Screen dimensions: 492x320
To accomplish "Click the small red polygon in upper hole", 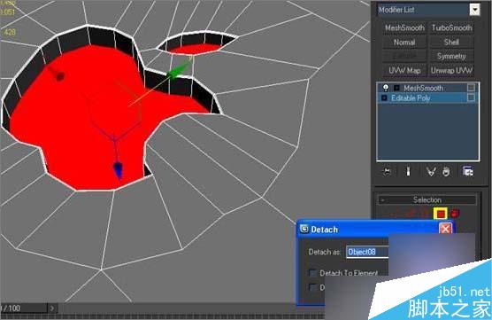I will [196, 49].
